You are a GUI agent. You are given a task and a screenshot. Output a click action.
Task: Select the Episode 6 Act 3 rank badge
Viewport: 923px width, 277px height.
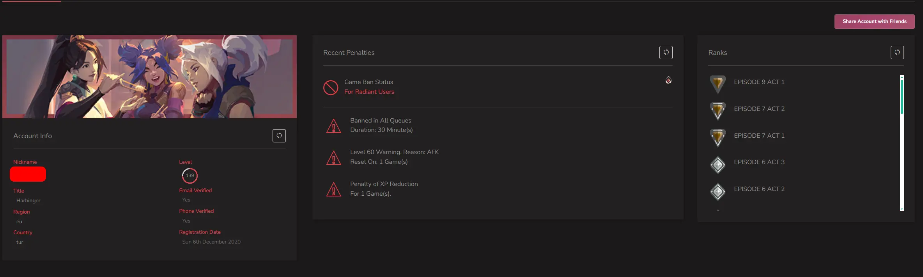click(x=717, y=165)
